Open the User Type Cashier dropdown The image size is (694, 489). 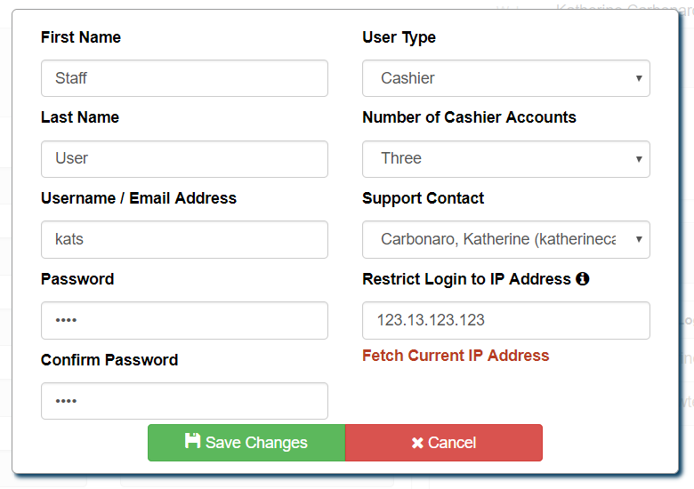pos(506,78)
